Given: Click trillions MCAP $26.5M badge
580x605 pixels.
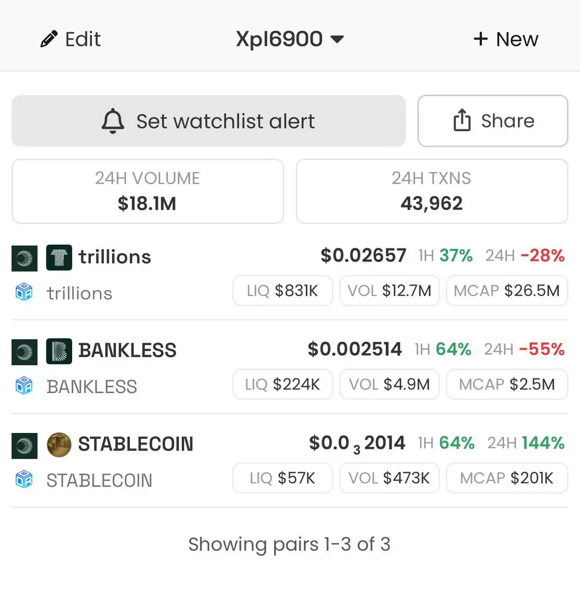Looking at the screenshot, I should (x=507, y=291).
